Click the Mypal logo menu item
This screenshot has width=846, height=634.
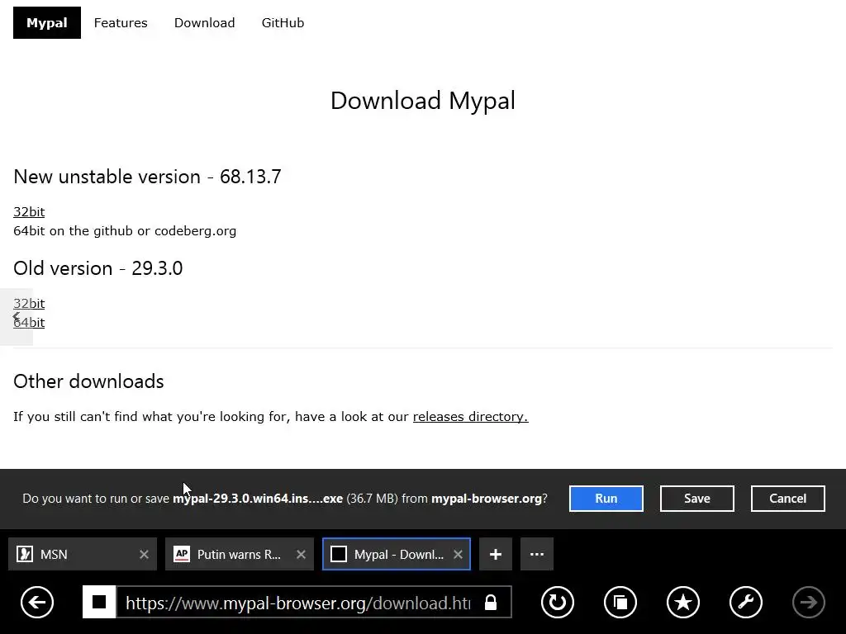pyautogui.click(x=47, y=22)
